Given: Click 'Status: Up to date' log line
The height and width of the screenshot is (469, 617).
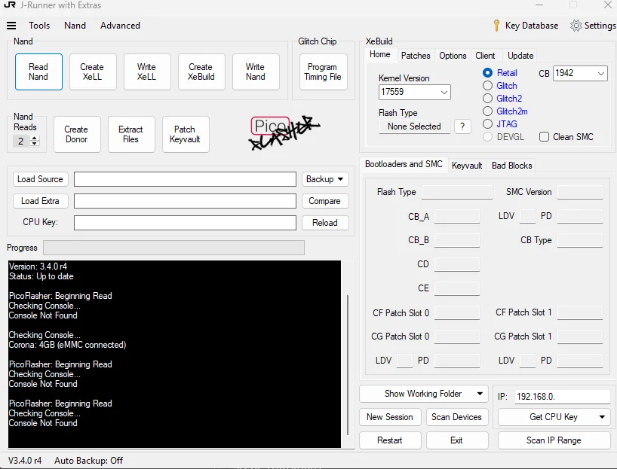Looking at the screenshot, I should pos(41,276).
